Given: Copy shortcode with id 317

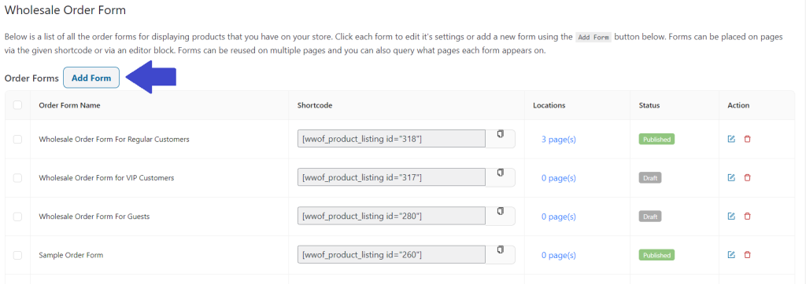Looking at the screenshot, I should click(500, 173).
